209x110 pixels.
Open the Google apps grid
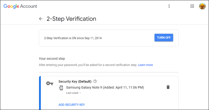point(192,6)
